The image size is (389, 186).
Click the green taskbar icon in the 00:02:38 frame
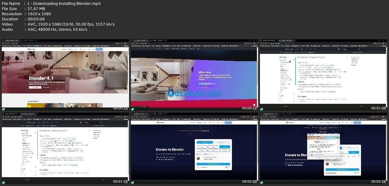[x=262, y=182]
